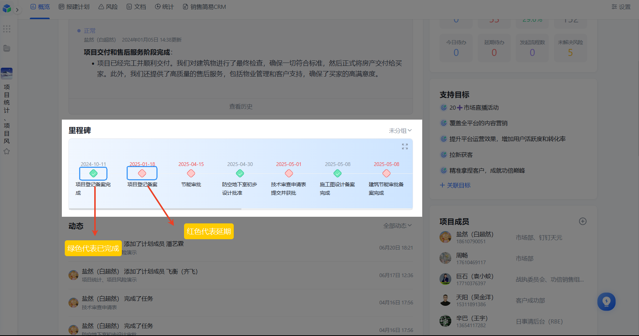Image resolution: width=639 pixels, height=336 pixels.
Task: Open the apps grid in left sidebar
Action: pyautogui.click(x=7, y=29)
